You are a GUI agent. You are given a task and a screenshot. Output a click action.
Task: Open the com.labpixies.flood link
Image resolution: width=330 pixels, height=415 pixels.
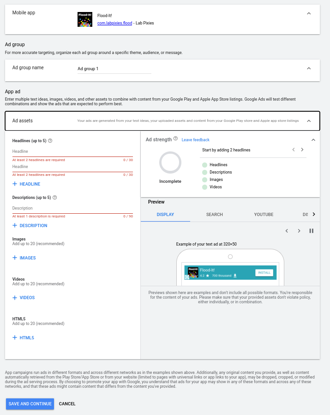point(114,23)
